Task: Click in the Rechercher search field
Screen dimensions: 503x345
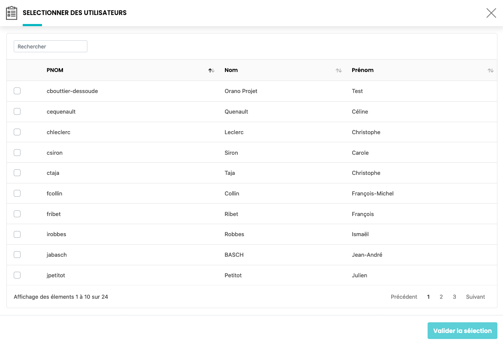Action: pyautogui.click(x=51, y=46)
